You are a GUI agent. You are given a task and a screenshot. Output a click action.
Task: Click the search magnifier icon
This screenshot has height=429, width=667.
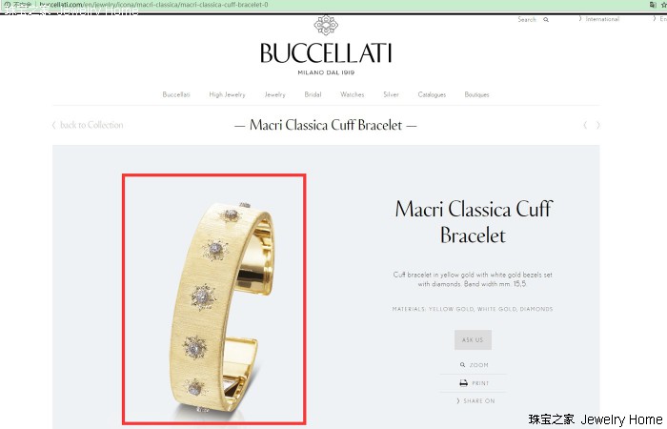tap(546, 20)
